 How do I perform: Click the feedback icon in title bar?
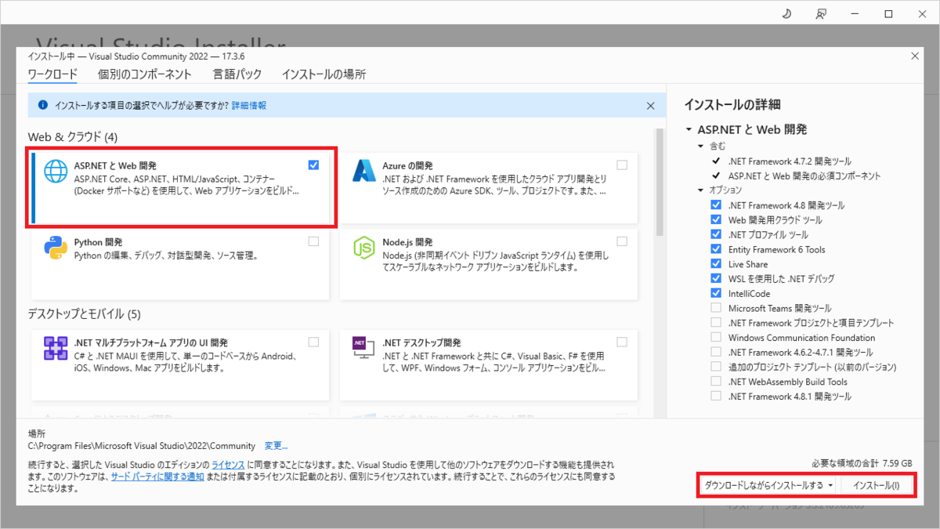point(821,13)
